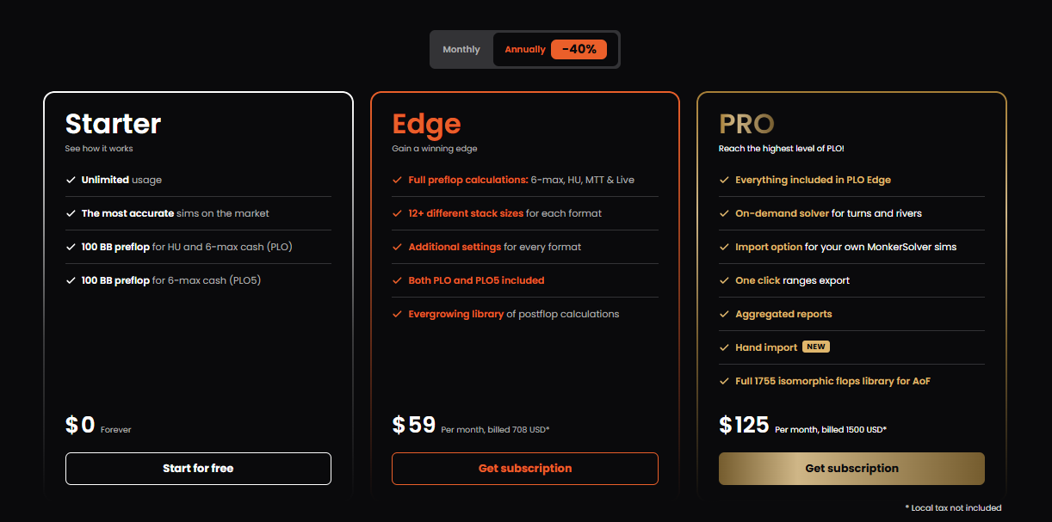
Task: Click checkmark next to Full preflop calculations
Action: point(397,180)
